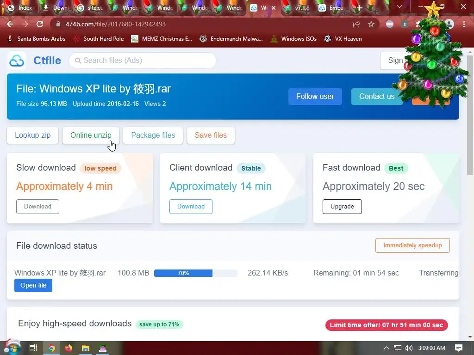This screenshot has width=474, height=355.
Task: Click the Search files input field
Action: pos(143,61)
